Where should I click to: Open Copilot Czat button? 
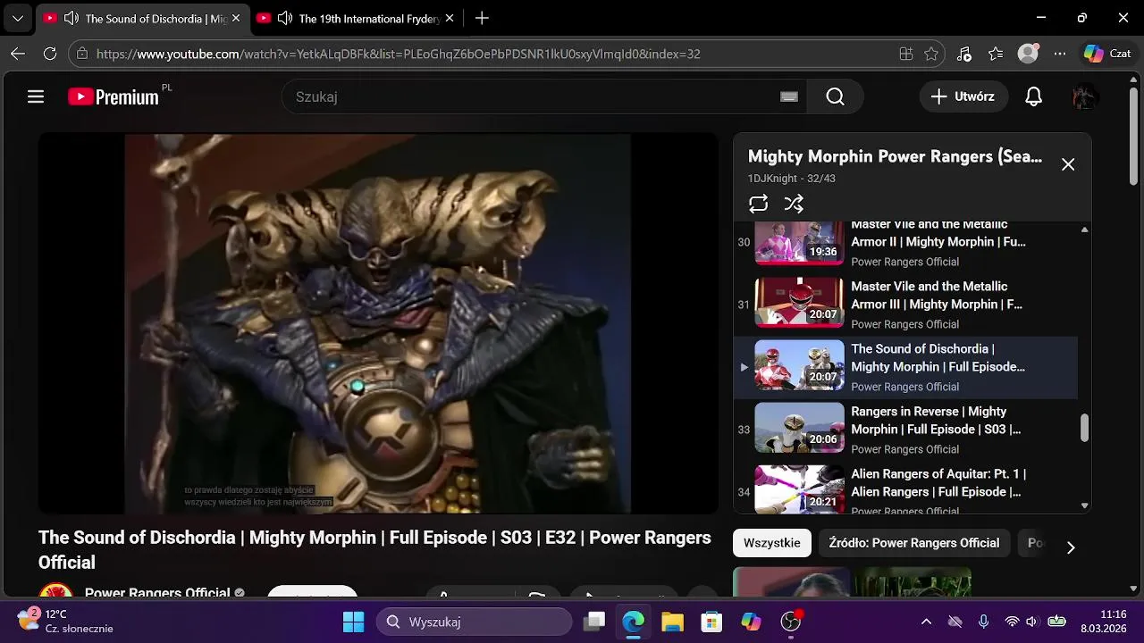[1108, 54]
